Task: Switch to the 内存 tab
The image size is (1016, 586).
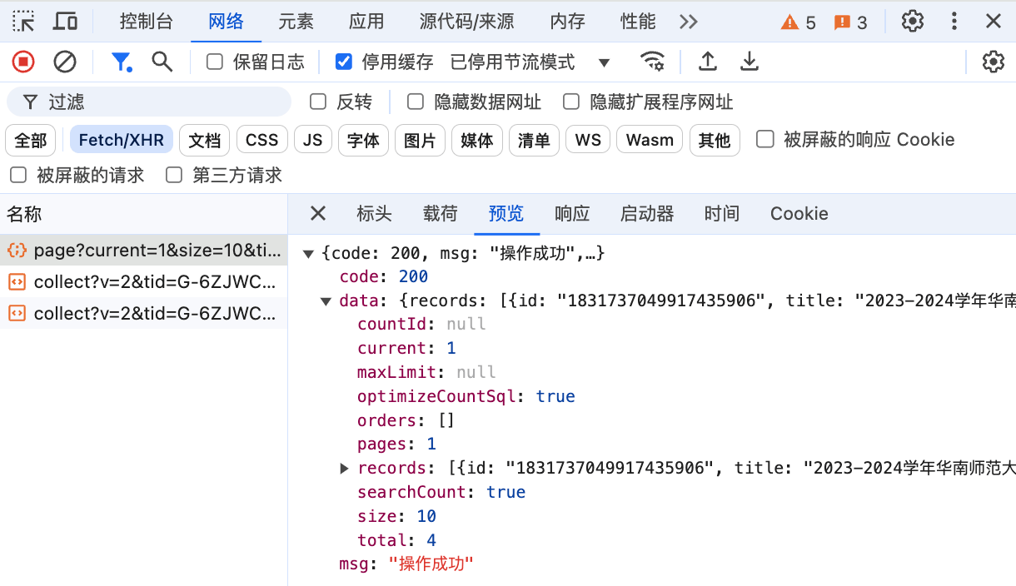Action: 568,22
